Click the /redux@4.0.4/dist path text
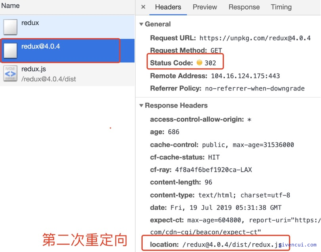Image resolution: width=321 pixels, height=252 pixels. pyautogui.click(x=48, y=79)
